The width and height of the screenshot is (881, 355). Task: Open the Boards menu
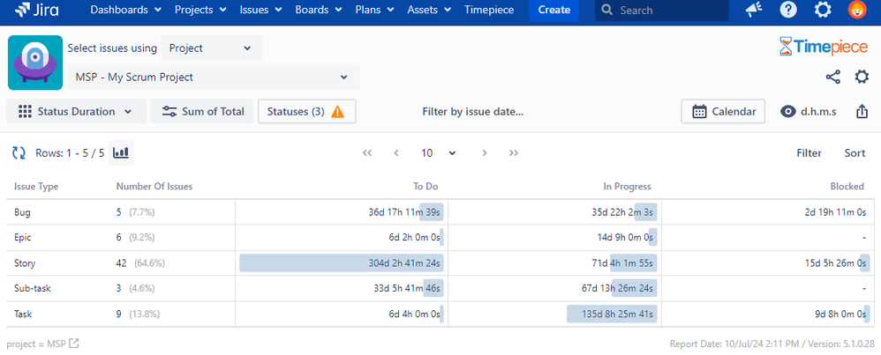tap(319, 10)
